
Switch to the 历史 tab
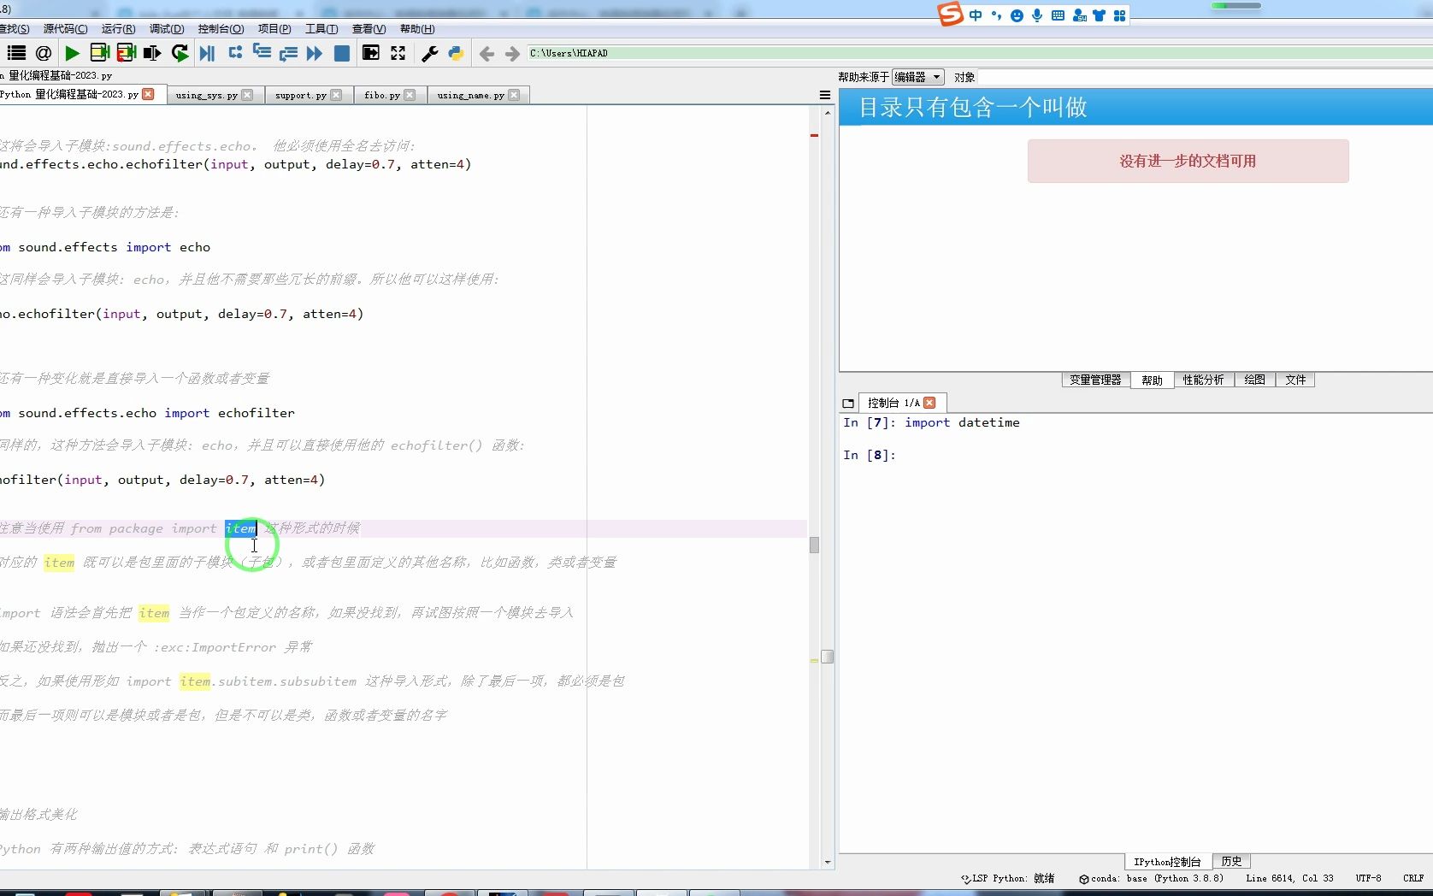(x=1231, y=861)
